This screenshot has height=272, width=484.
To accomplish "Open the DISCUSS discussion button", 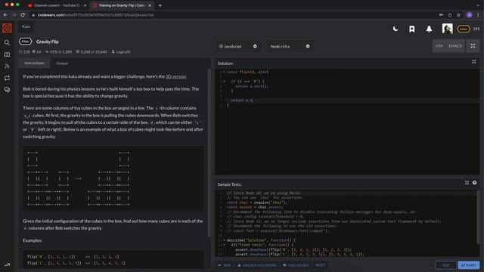I will pos(296,265).
